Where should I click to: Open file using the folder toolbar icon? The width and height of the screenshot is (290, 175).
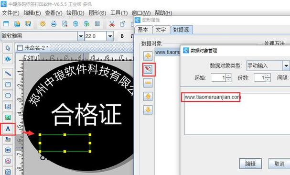pos(17,24)
